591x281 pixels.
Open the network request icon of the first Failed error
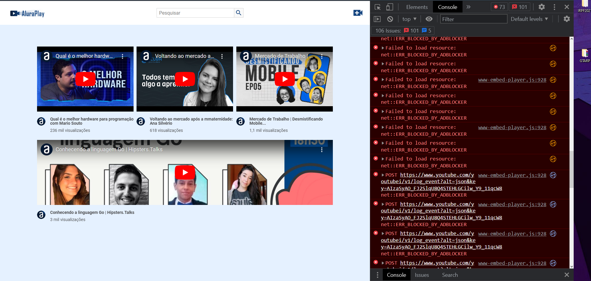coord(553,48)
